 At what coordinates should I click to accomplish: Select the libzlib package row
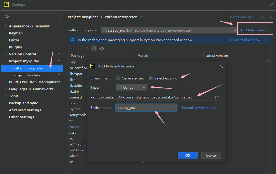pyautogui.click(x=74, y=91)
